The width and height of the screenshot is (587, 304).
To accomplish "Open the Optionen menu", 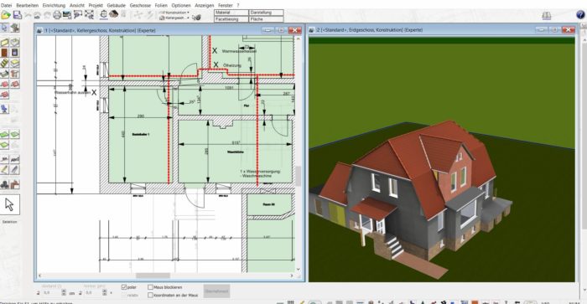I will pos(181,5).
